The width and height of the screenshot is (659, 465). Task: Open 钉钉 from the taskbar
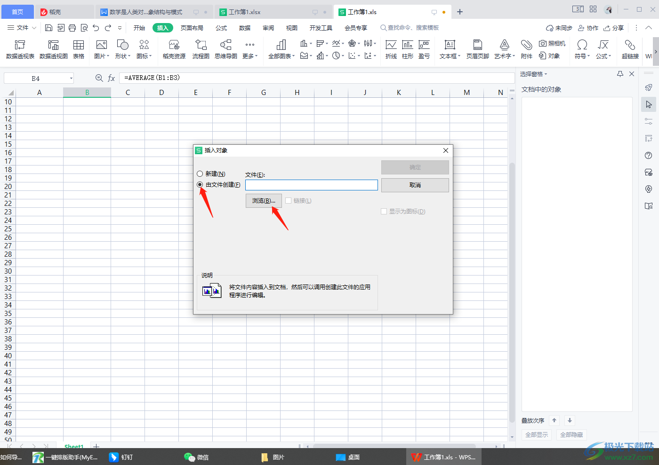tap(121, 457)
